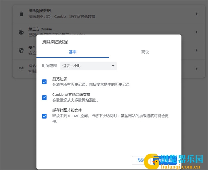Switch to the 基本 tab
This screenshot has width=208, height=170.
pyautogui.click(x=73, y=52)
